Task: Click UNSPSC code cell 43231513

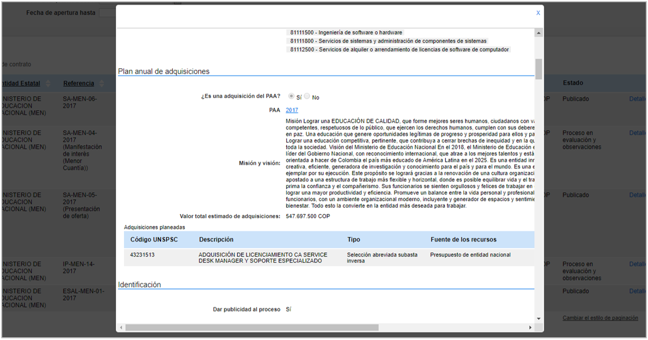Action: tap(142, 255)
